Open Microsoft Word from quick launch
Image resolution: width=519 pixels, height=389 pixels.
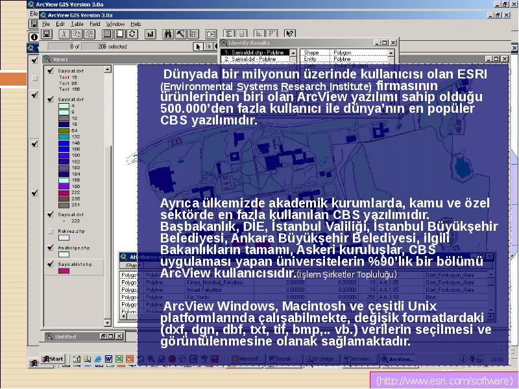click(x=108, y=359)
